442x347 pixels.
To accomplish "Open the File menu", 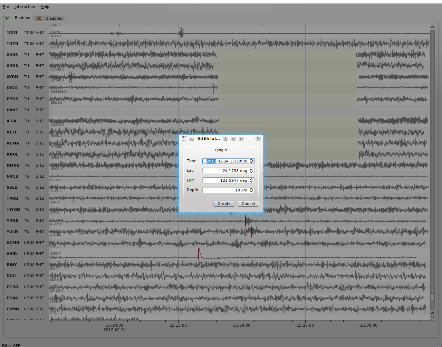I will (6, 7).
